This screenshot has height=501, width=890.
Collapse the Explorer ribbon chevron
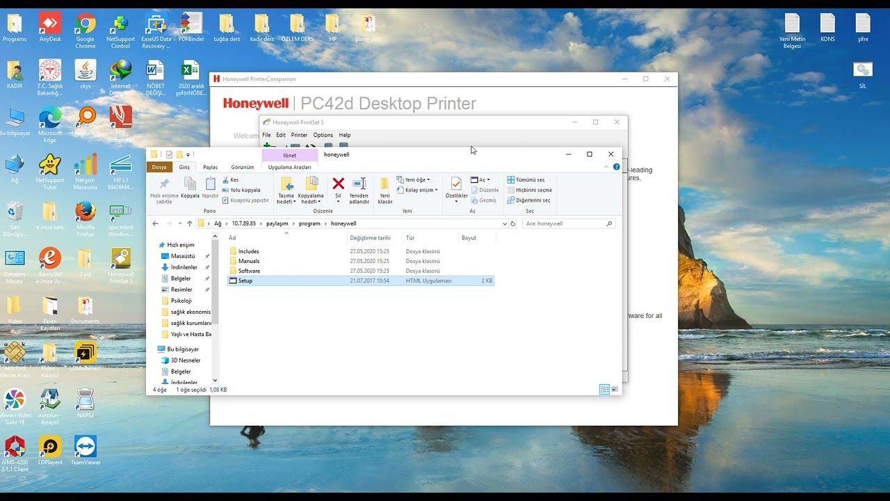coord(607,167)
